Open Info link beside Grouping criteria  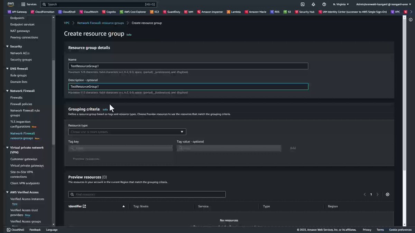pyautogui.click(x=105, y=109)
